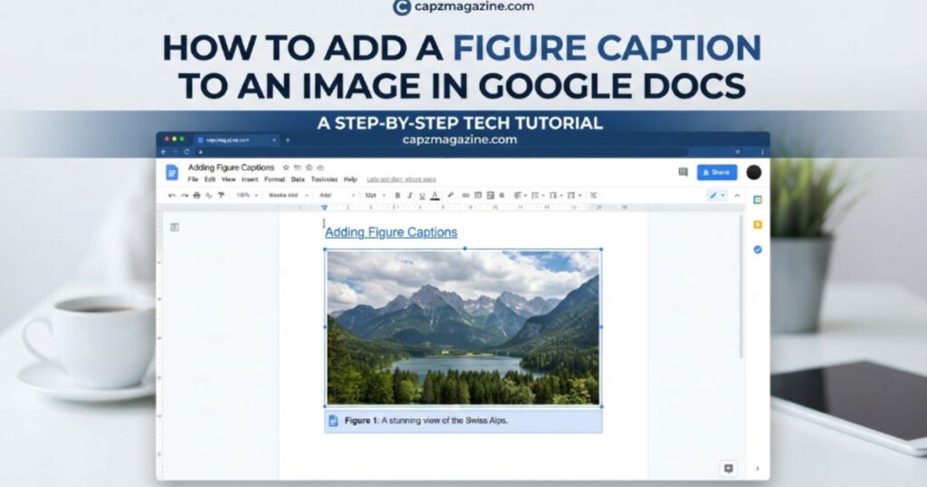Expand side panel with bottom right chevron
Viewport: 927px width, 487px height.
tap(758, 469)
